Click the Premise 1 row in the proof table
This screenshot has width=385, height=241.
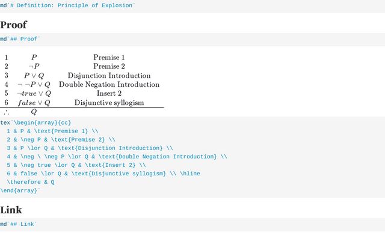pyautogui.click(x=82, y=57)
